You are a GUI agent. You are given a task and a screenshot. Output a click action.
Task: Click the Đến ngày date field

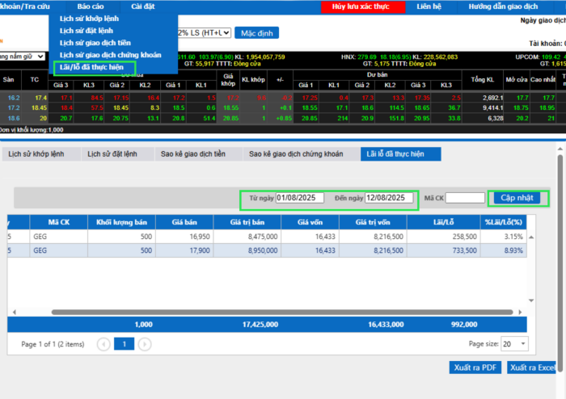click(389, 198)
